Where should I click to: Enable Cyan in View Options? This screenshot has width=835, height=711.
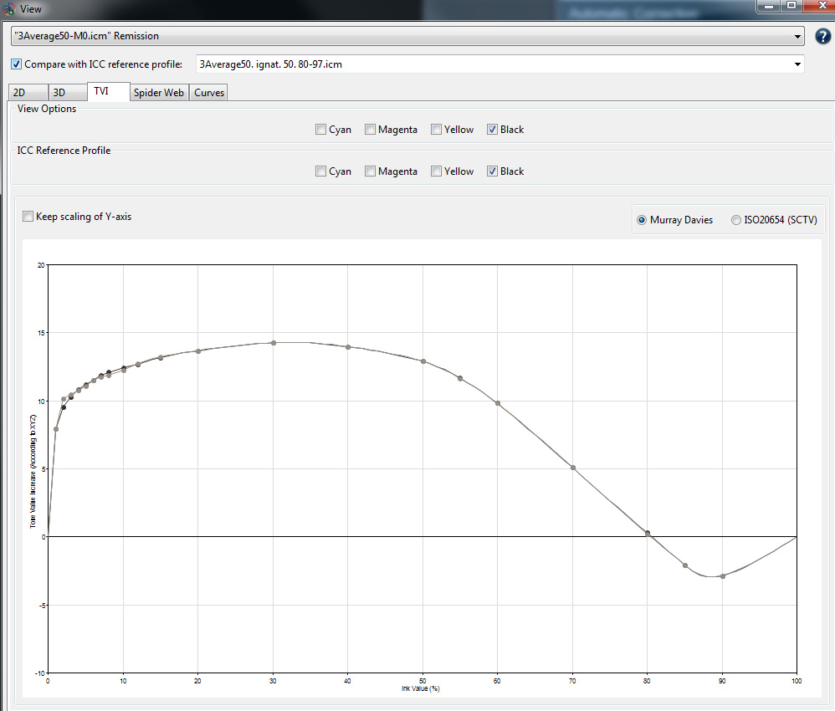pyautogui.click(x=320, y=130)
